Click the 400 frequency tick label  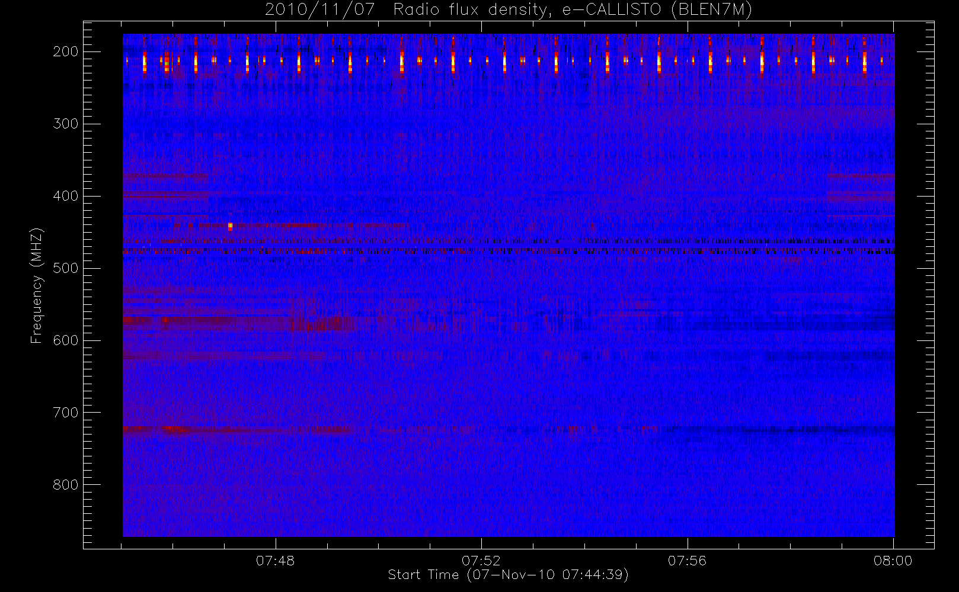pyautogui.click(x=66, y=196)
